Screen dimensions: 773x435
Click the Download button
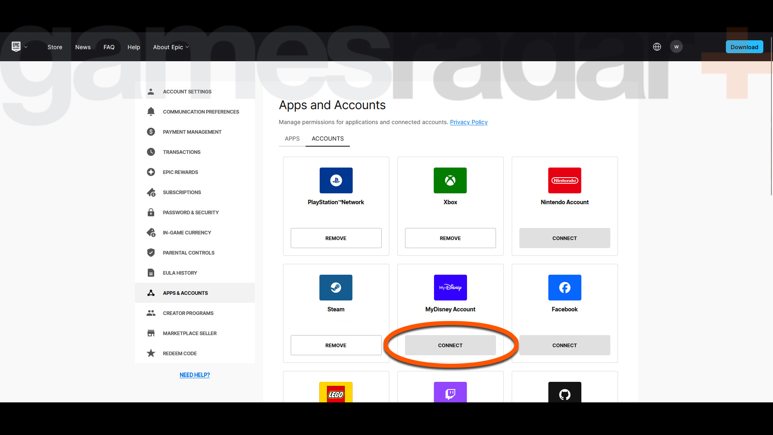point(744,47)
